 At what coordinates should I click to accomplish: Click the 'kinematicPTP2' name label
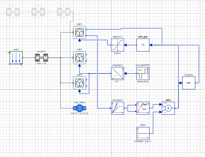click(143, 65)
